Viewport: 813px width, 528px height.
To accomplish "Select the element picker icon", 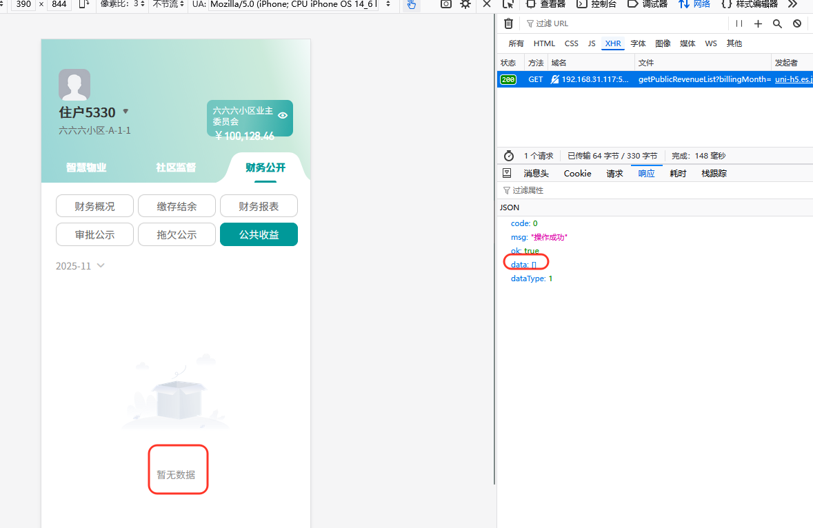I will (x=508, y=5).
